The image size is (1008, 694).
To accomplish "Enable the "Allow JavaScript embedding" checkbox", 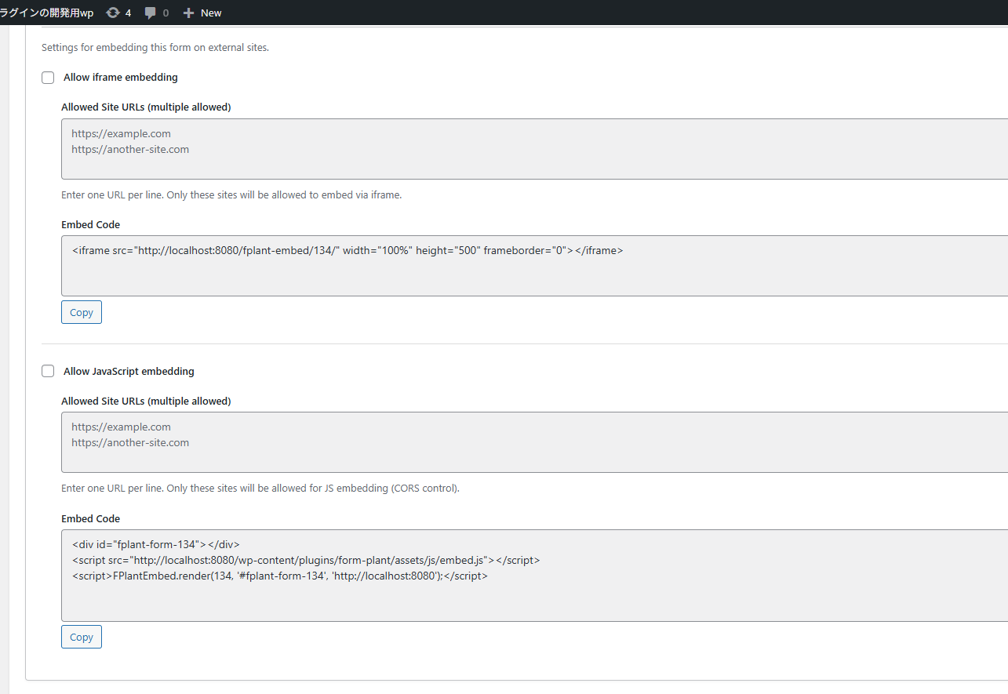I will [48, 371].
